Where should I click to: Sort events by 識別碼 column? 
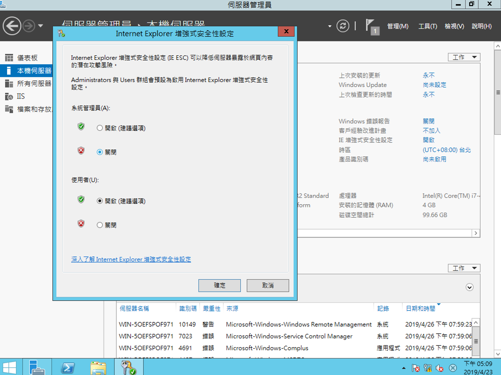(188, 308)
